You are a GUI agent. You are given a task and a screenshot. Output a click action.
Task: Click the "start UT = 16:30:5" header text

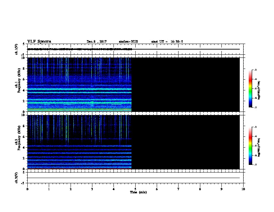tap(167, 42)
